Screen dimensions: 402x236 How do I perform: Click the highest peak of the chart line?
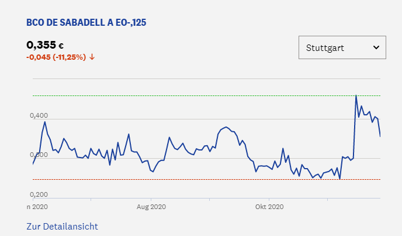point(356,95)
